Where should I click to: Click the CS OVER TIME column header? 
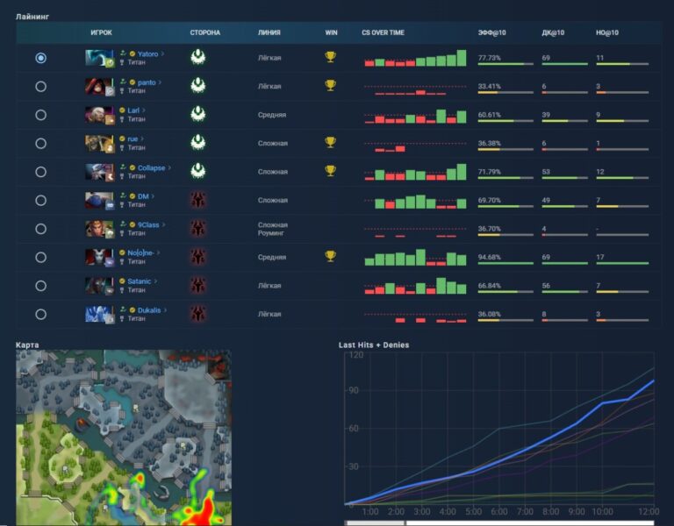coord(384,32)
